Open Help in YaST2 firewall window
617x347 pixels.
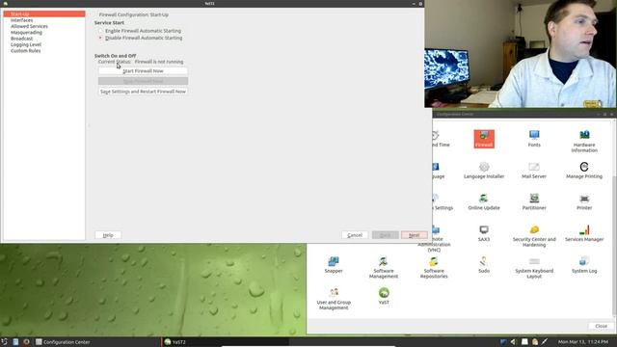click(108, 235)
